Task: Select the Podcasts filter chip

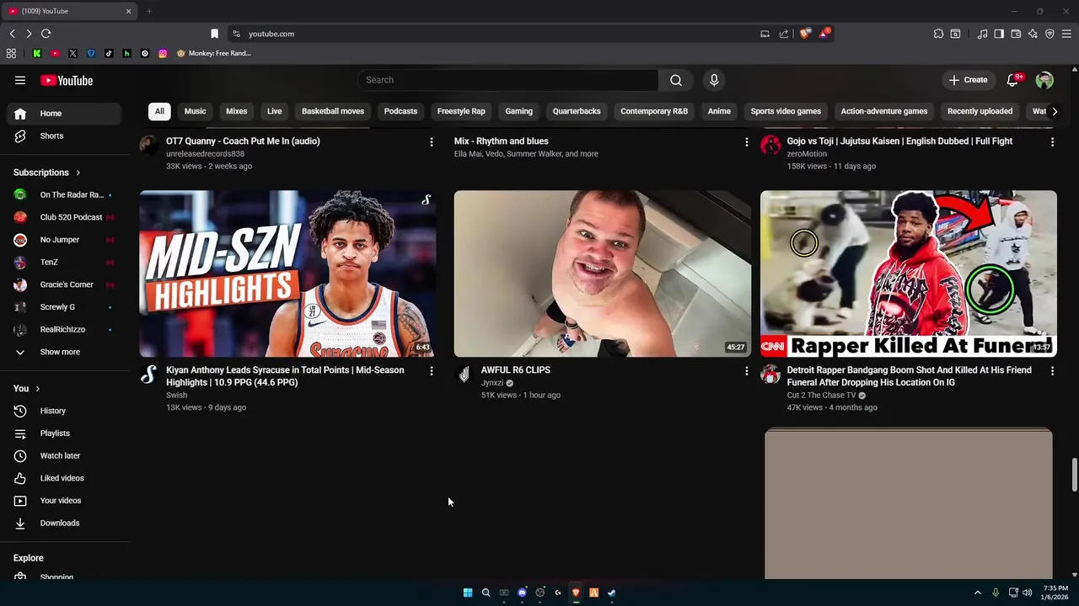Action: tap(400, 111)
